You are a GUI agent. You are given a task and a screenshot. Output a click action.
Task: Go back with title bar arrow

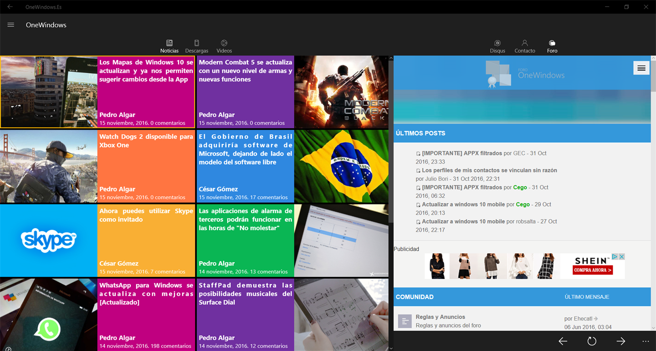coord(10,7)
